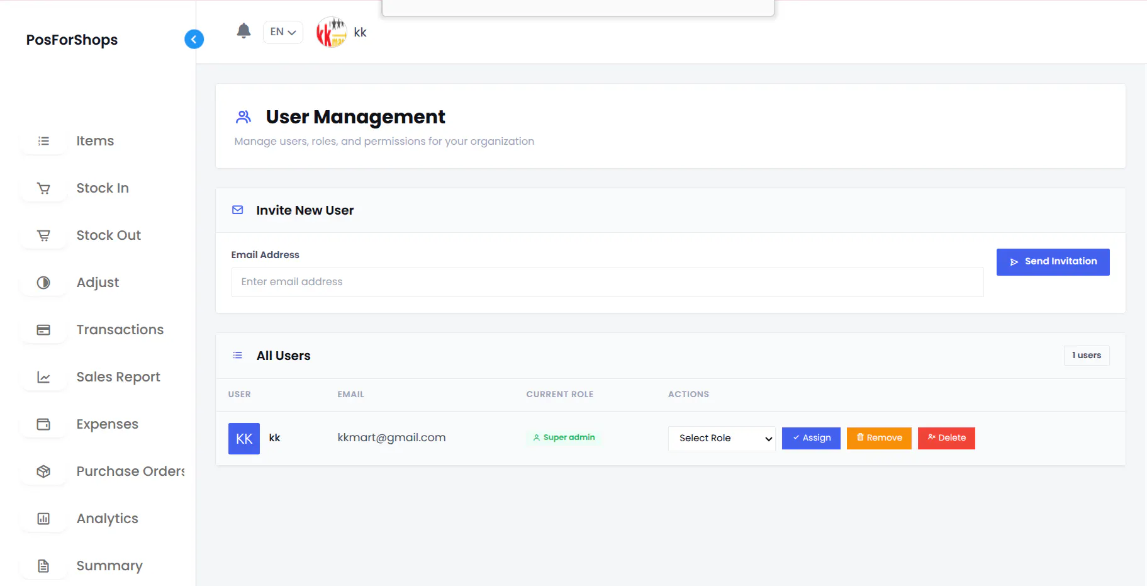The height and width of the screenshot is (586, 1147).
Task: Open the EN language dropdown
Action: pos(283,32)
